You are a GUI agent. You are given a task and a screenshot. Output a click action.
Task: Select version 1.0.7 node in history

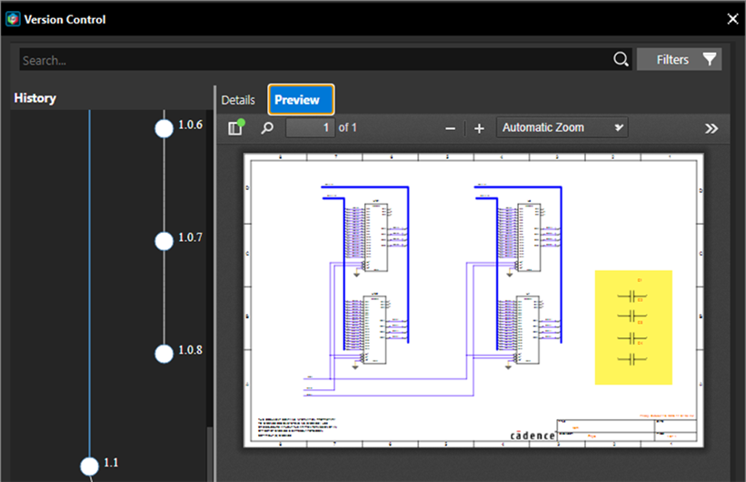(164, 241)
